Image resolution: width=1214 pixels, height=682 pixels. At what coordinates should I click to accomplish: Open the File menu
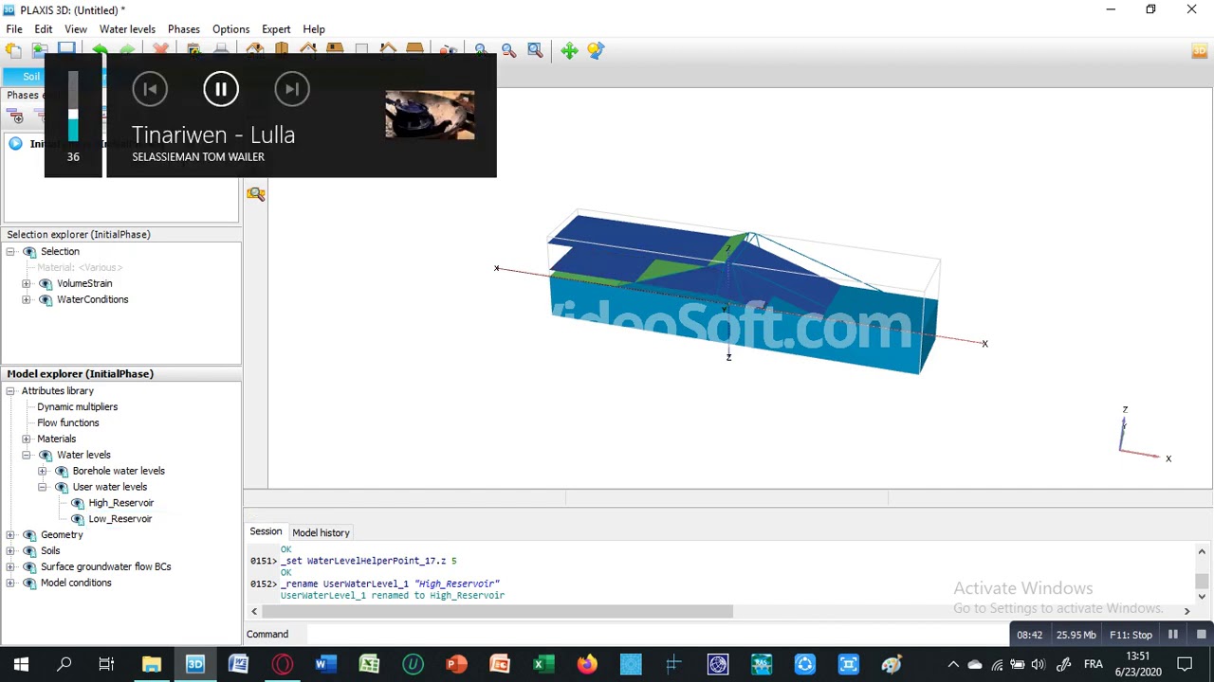[x=14, y=29]
